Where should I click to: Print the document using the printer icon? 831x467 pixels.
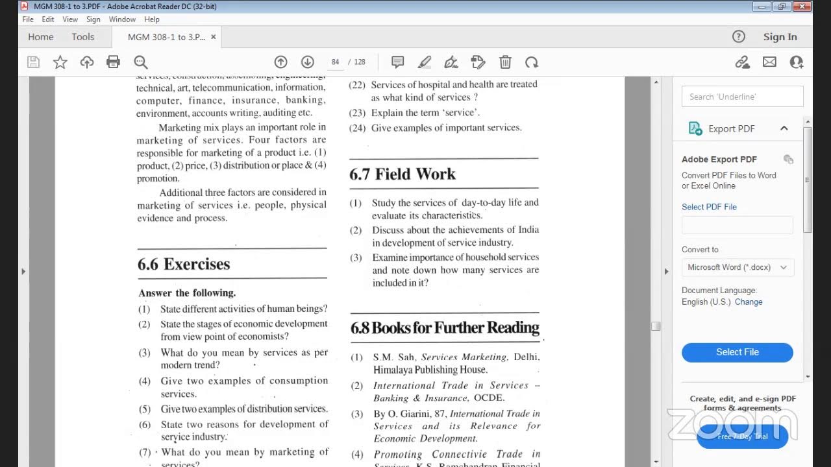click(114, 62)
